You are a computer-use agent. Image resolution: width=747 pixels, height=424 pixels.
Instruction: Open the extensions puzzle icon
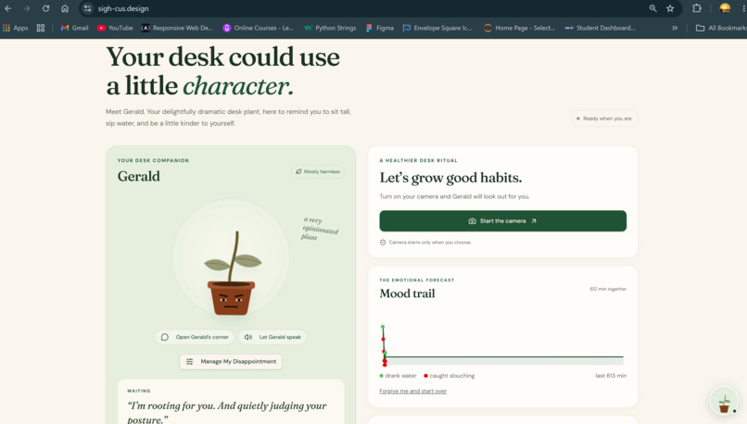[x=697, y=8]
